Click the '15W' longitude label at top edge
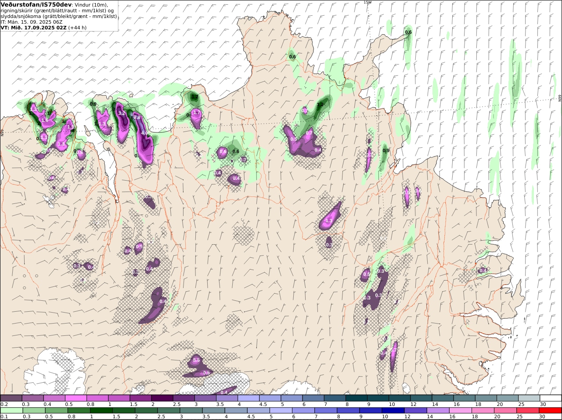Image resolution: width=562 pixels, height=420 pixels. [367, 2]
